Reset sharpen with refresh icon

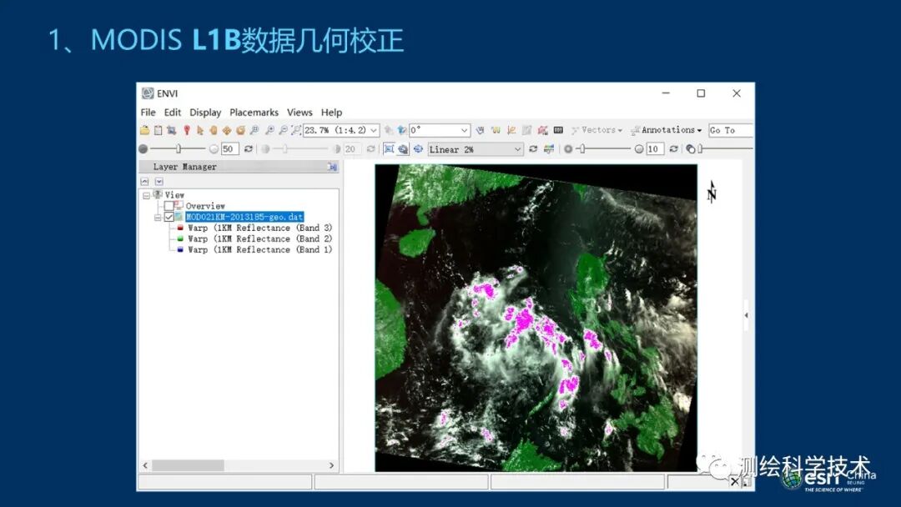674,148
